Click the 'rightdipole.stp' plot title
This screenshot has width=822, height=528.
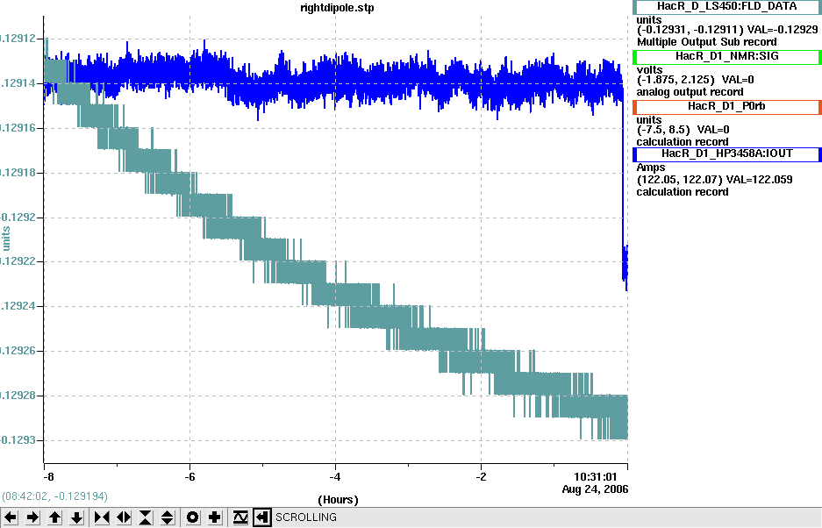(337, 8)
